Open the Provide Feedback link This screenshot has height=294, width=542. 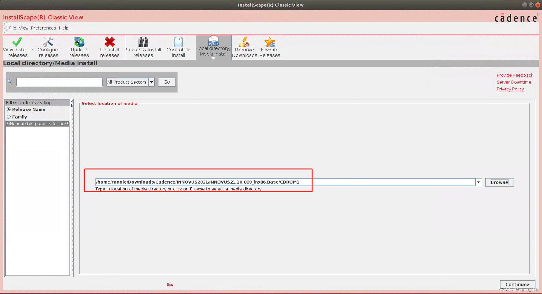tap(515, 75)
